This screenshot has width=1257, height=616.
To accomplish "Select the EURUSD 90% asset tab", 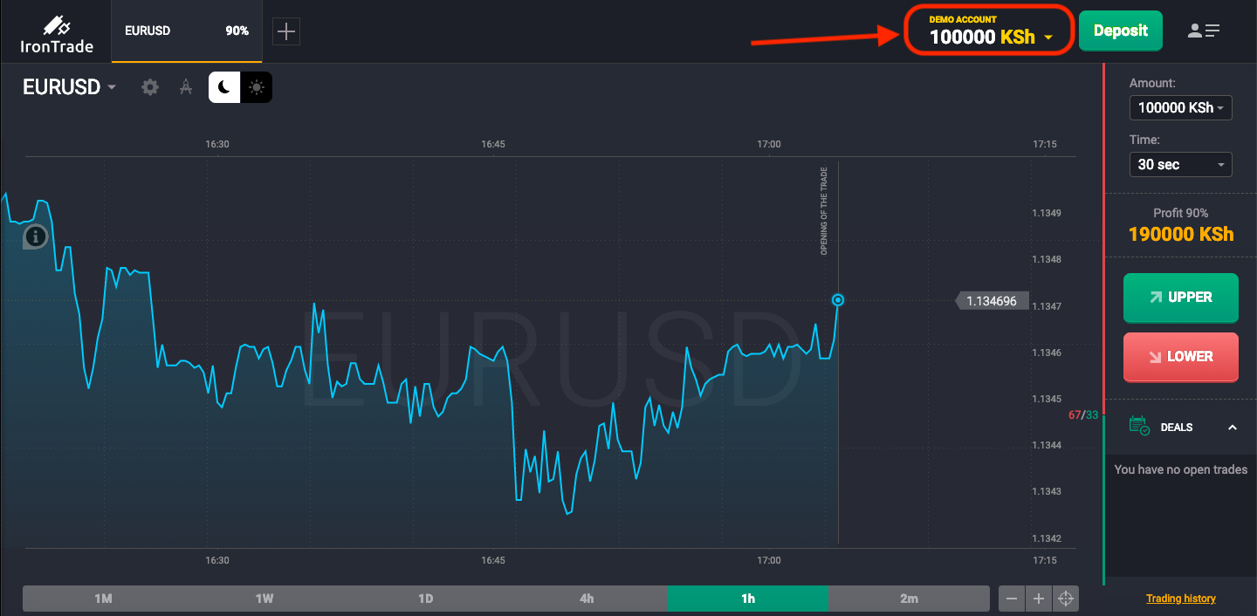I will [x=187, y=31].
